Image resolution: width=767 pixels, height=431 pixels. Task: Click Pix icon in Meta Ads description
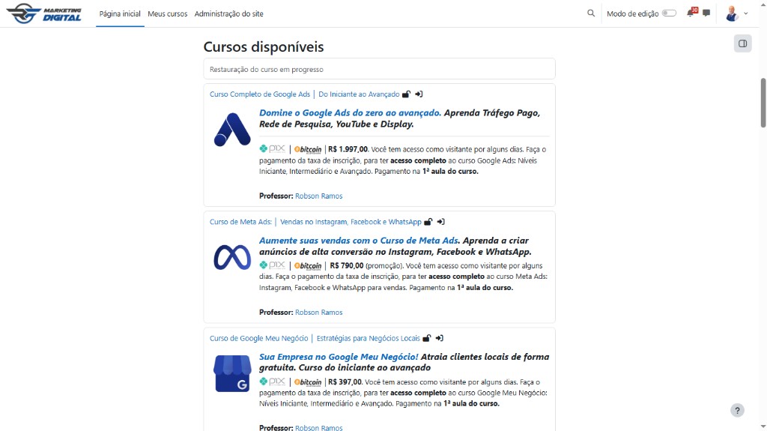click(x=273, y=265)
